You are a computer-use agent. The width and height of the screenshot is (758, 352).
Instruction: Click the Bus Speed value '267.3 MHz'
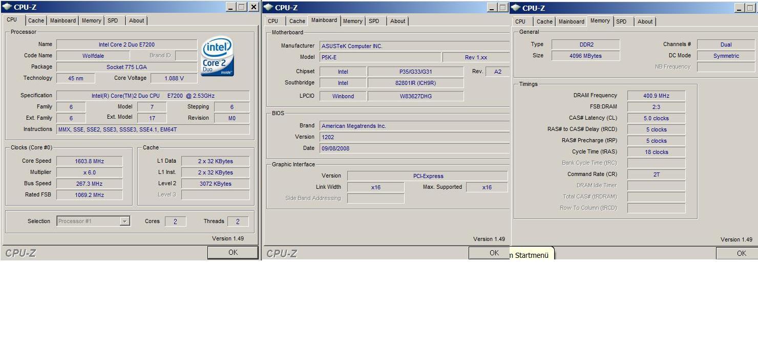[89, 184]
